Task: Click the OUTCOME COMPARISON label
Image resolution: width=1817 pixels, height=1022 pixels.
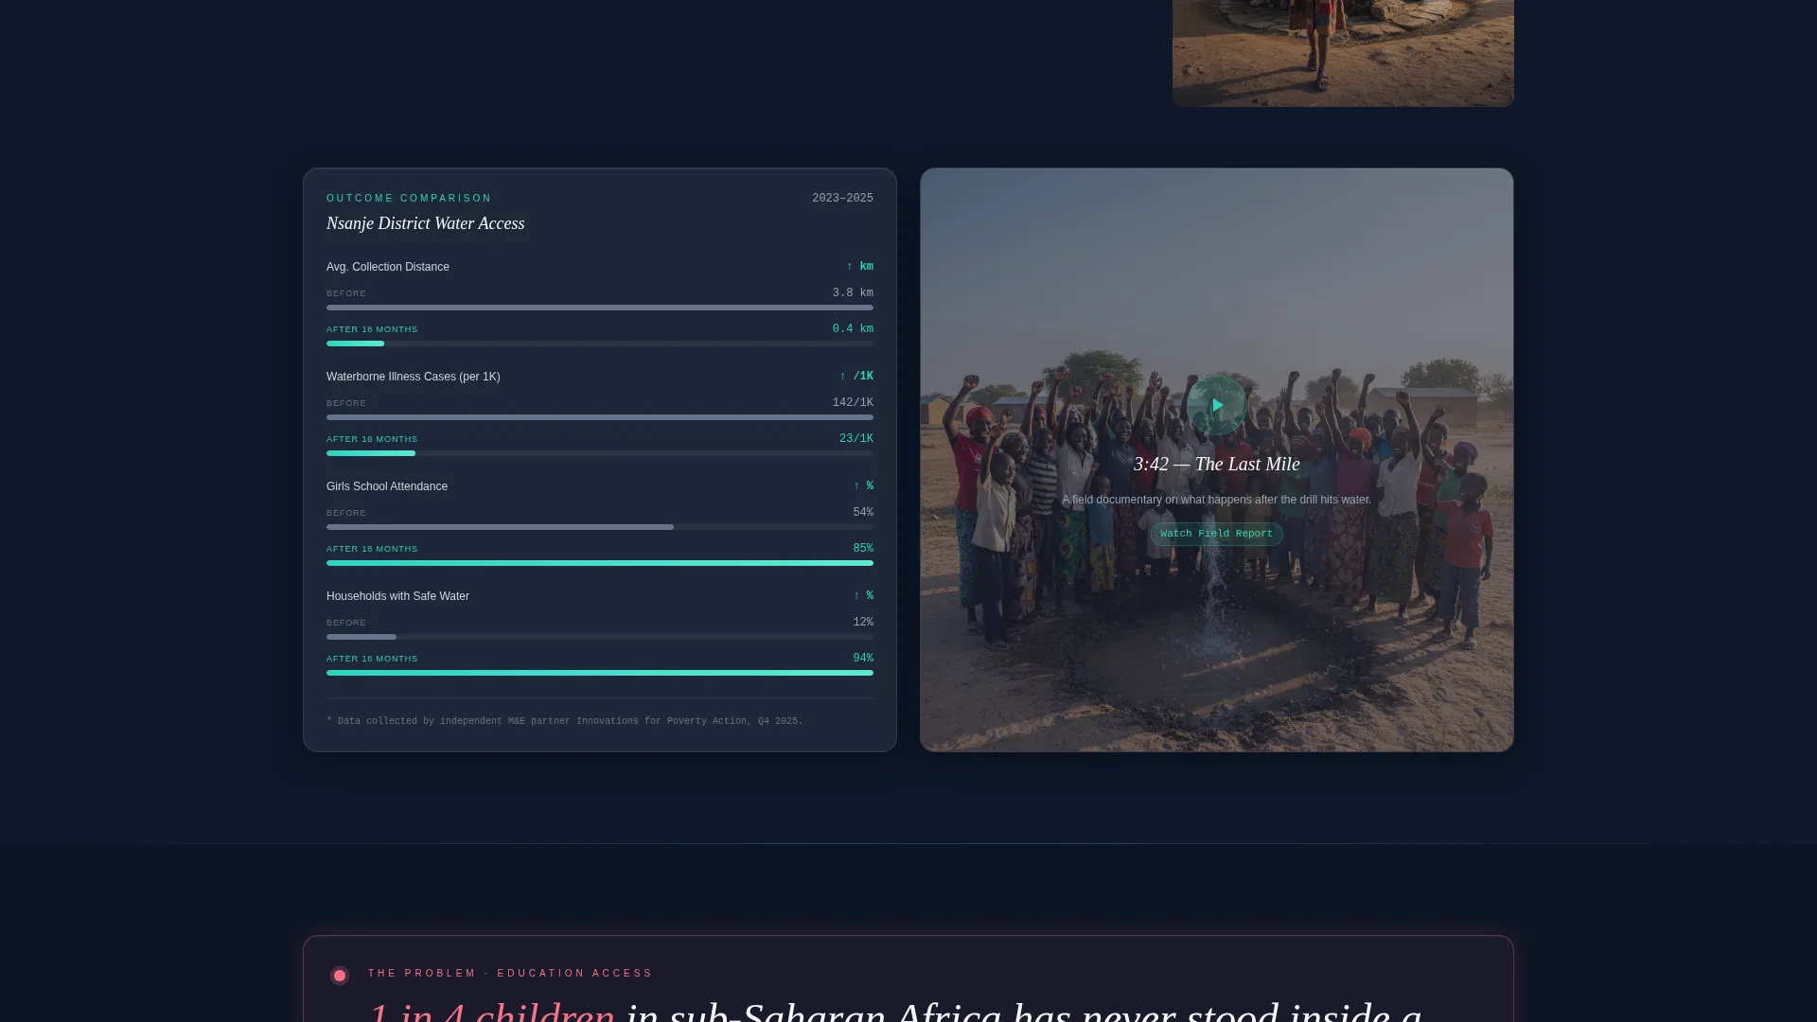Action: point(409,199)
